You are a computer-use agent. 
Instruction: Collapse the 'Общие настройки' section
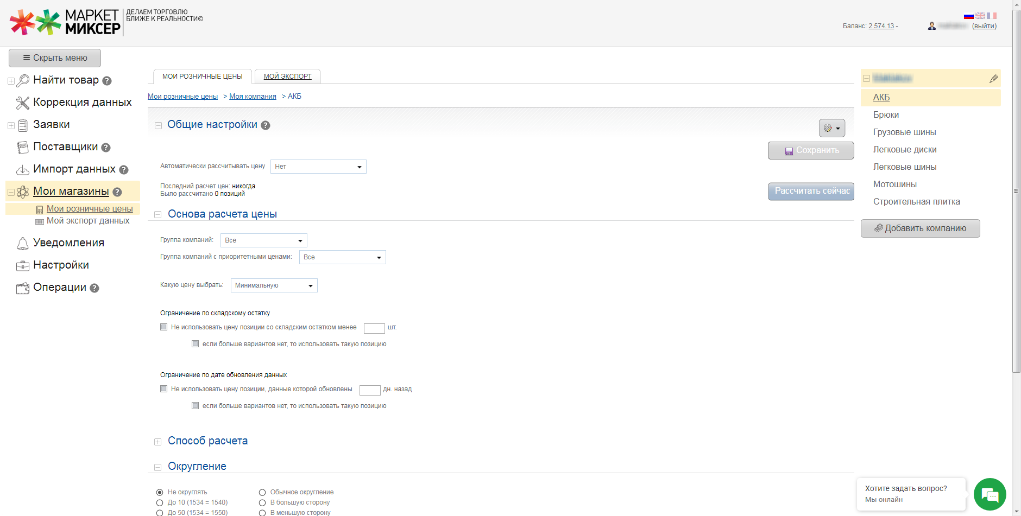(x=158, y=126)
